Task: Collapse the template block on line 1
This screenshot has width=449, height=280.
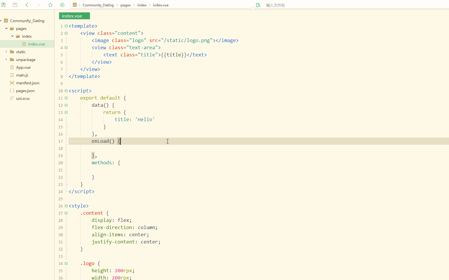Action: point(66,26)
